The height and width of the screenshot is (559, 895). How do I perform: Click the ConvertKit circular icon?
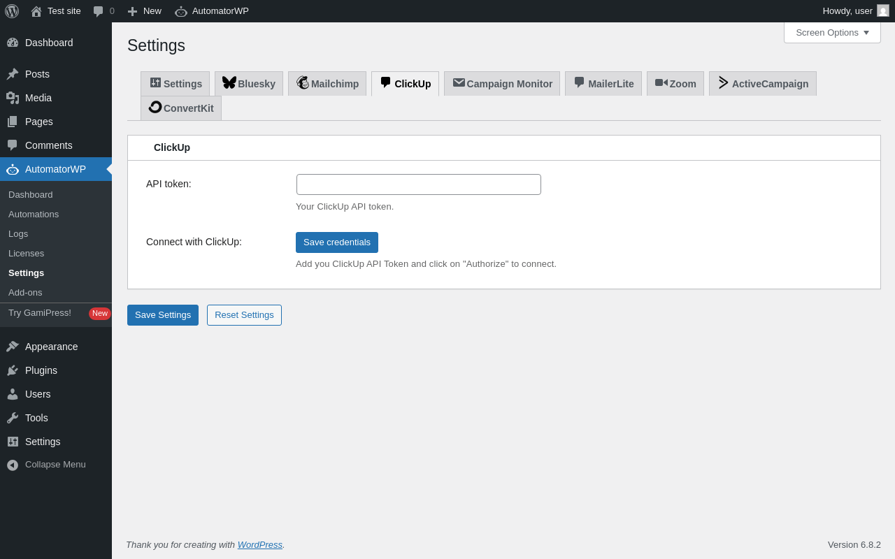(155, 107)
